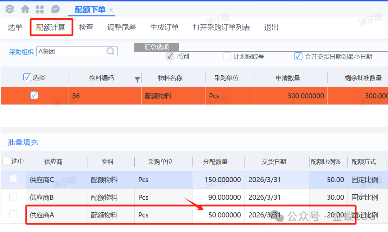
Task: Uncheck 合并交货日期到最小日期 option
Action: (298, 56)
